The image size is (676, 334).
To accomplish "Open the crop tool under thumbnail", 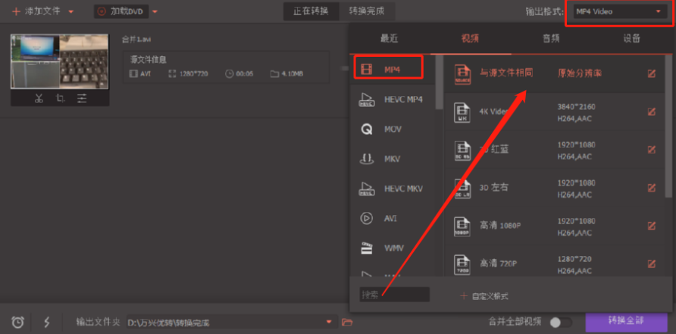I will coord(61,98).
